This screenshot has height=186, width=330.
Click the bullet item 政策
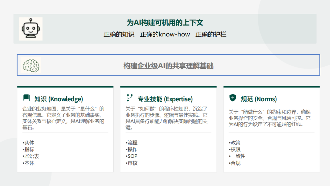pyautogui.click(x=235, y=143)
